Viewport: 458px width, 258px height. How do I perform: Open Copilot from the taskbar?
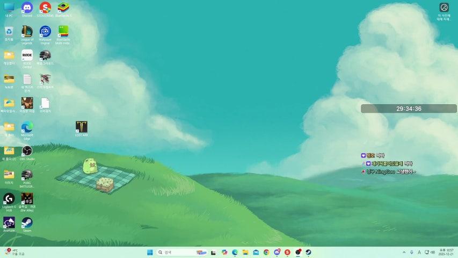[224, 252]
